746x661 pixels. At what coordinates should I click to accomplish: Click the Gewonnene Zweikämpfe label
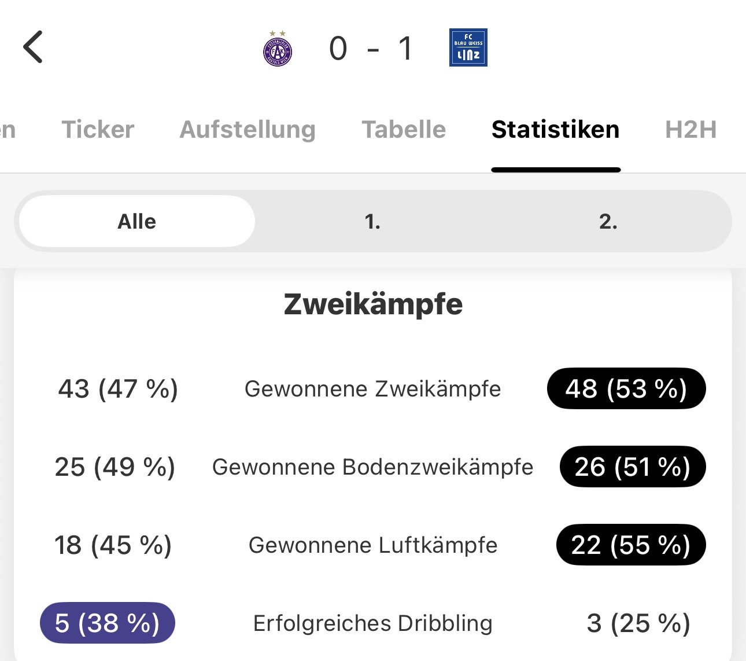pos(372,389)
